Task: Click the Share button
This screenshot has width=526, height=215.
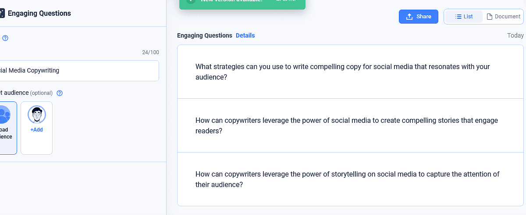Action: [418, 17]
